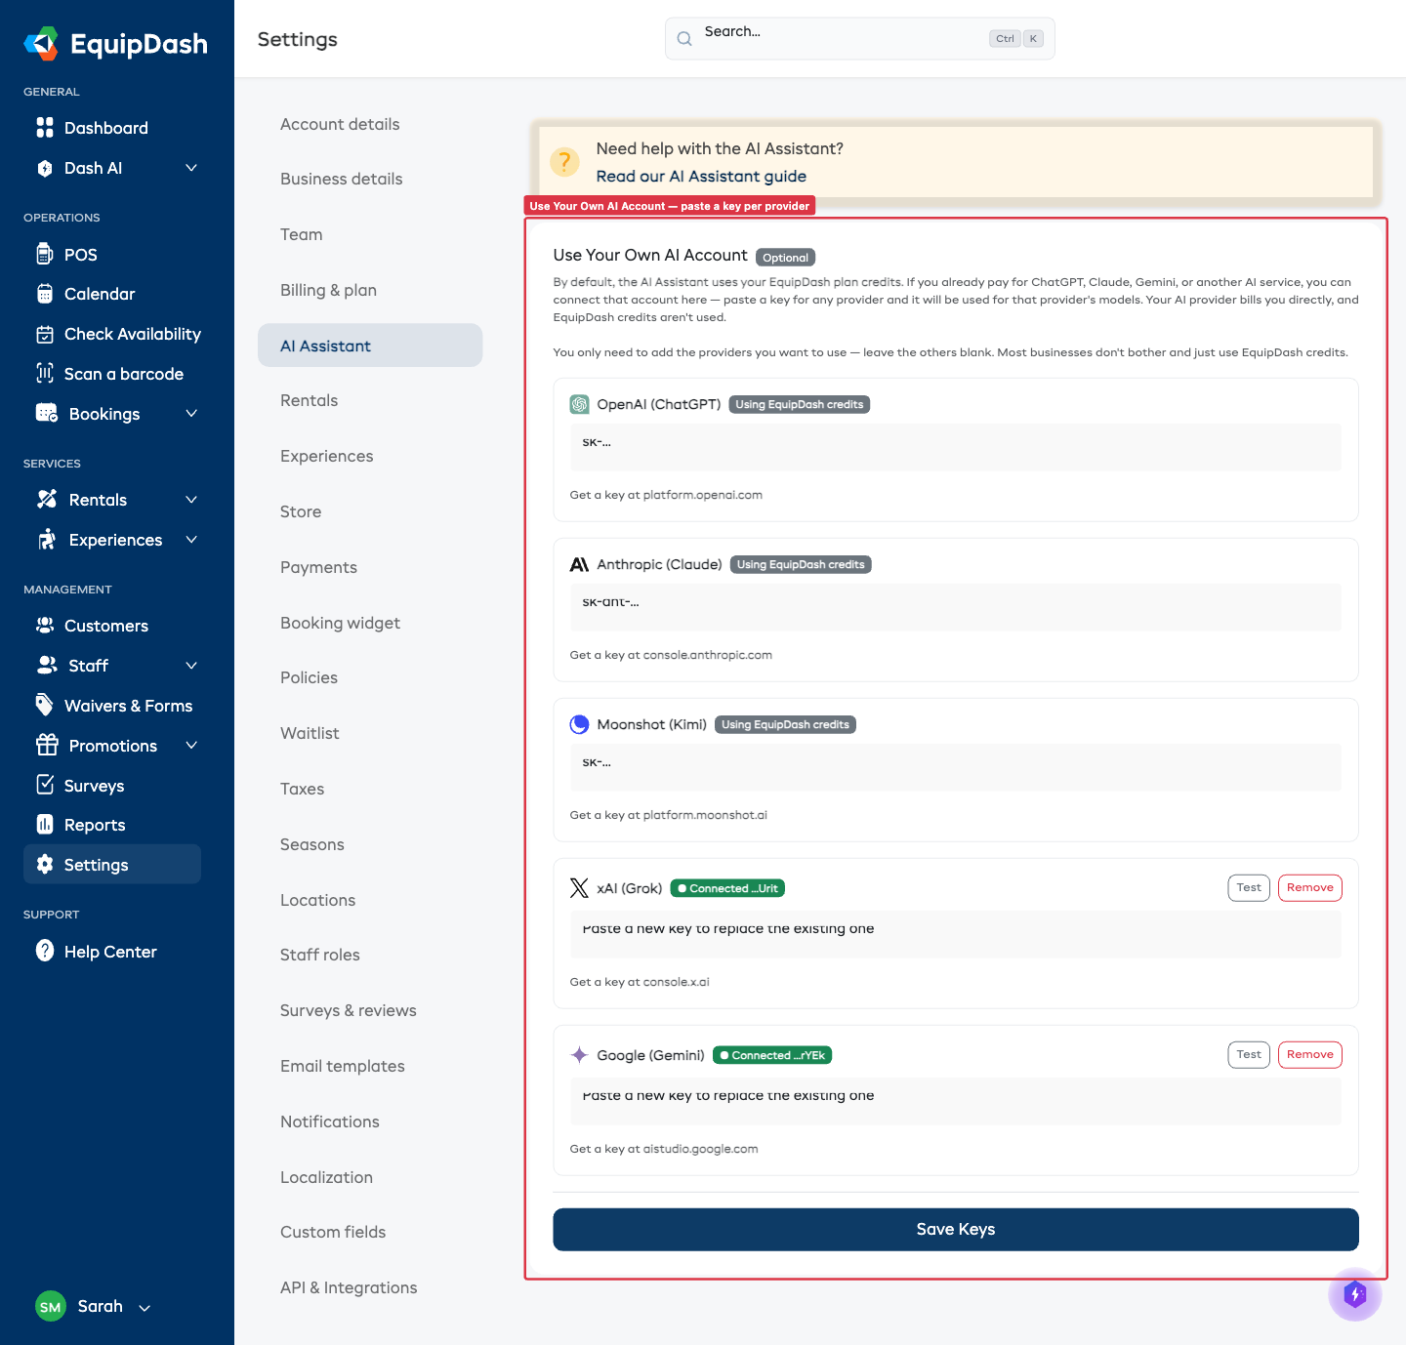The width and height of the screenshot is (1406, 1345).
Task: Click the Check Availability calendar-check icon
Action: [x=45, y=334]
